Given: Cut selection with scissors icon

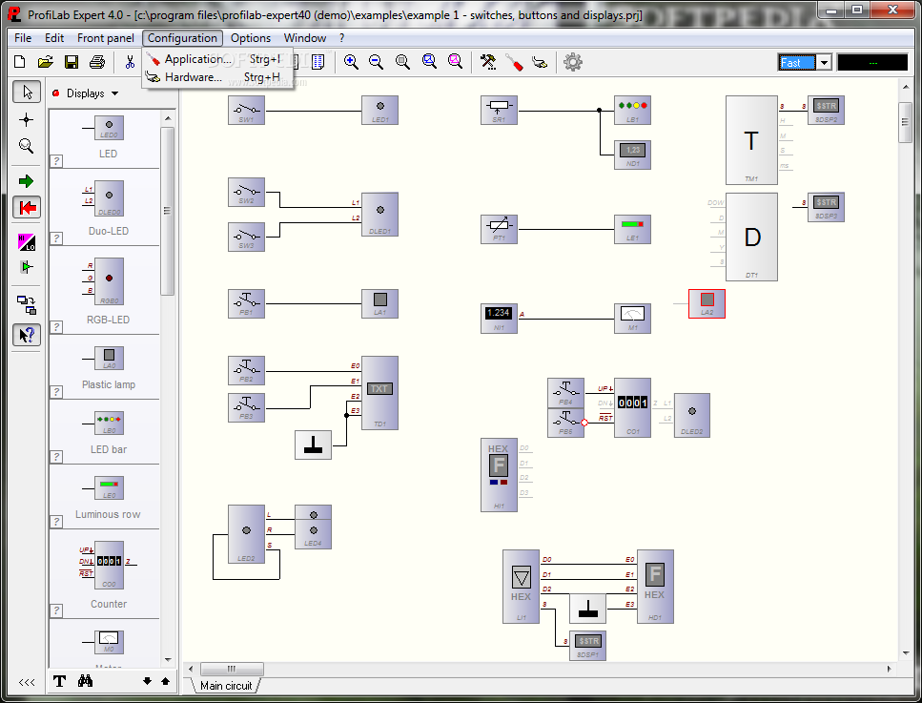Looking at the screenshot, I should click(130, 62).
